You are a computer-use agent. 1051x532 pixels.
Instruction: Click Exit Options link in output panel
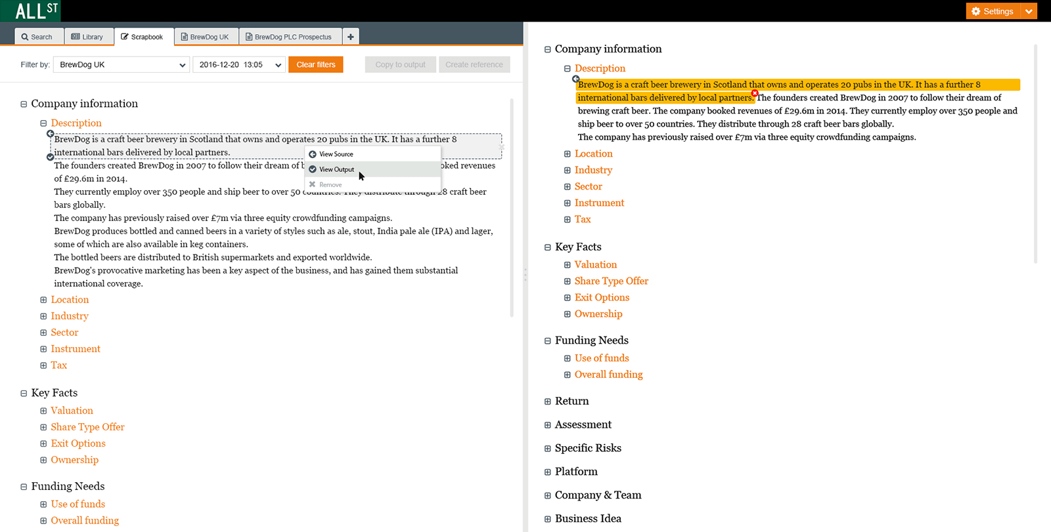602,297
